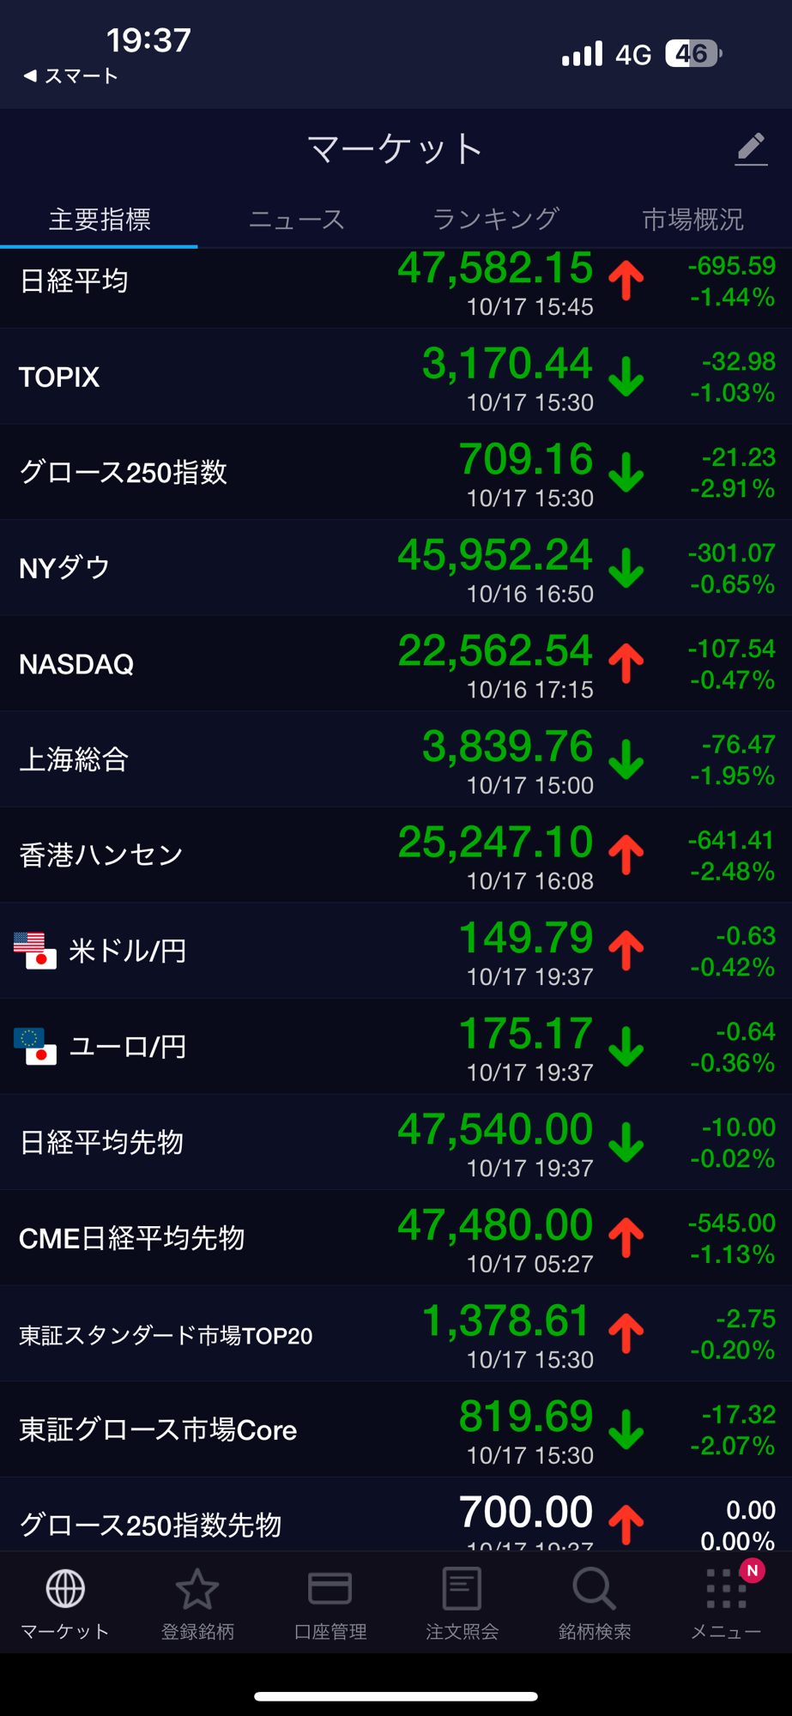Open 注文照会 document icon
The height and width of the screenshot is (1716, 792).
(462, 1589)
